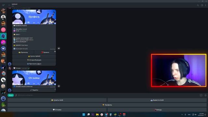208x117 pixels.
Task: Toggle the right side panel icon
Action: (202, 5)
